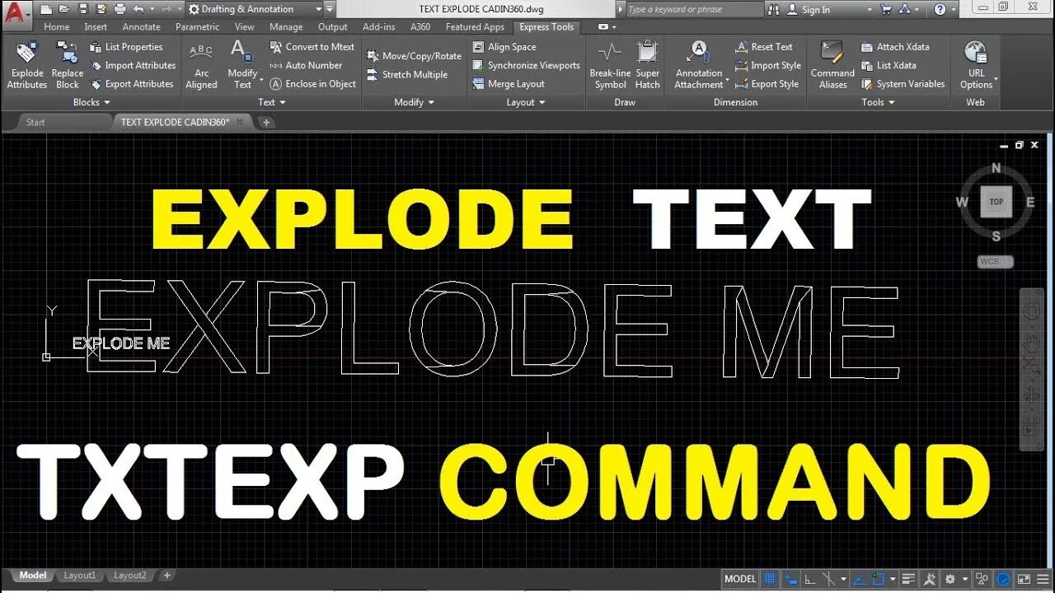Click Enclose in Object tool
1055x593 pixels.
click(312, 84)
